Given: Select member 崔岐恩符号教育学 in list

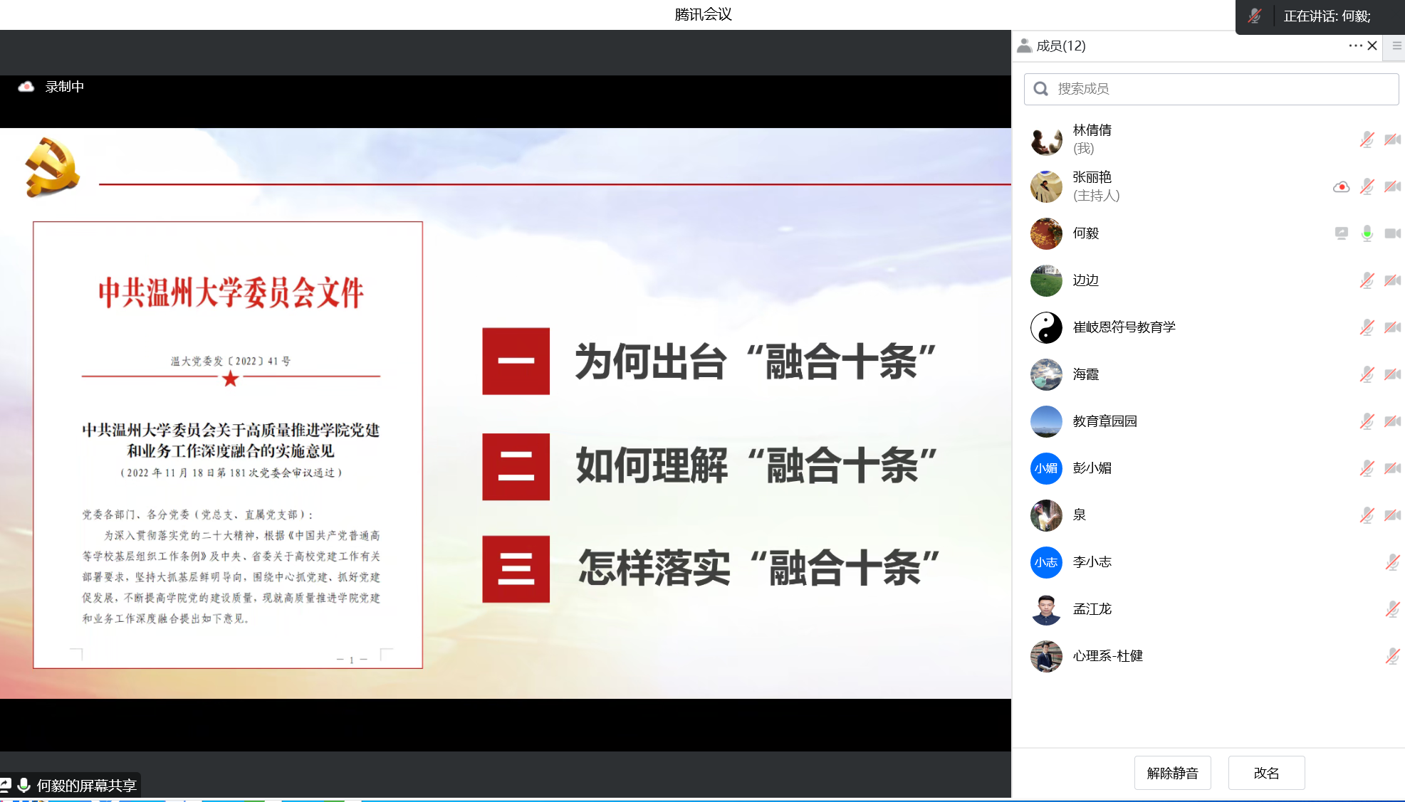Looking at the screenshot, I should [x=1124, y=327].
